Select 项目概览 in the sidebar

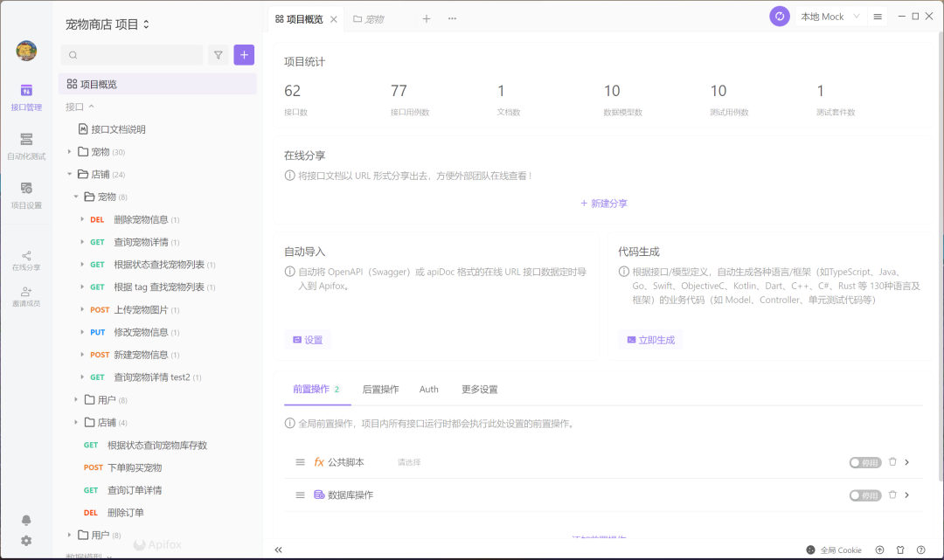[157, 84]
